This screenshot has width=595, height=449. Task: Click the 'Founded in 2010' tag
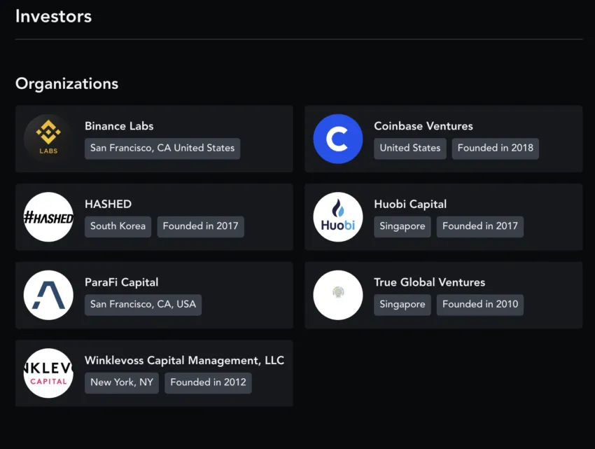click(x=480, y=304)
